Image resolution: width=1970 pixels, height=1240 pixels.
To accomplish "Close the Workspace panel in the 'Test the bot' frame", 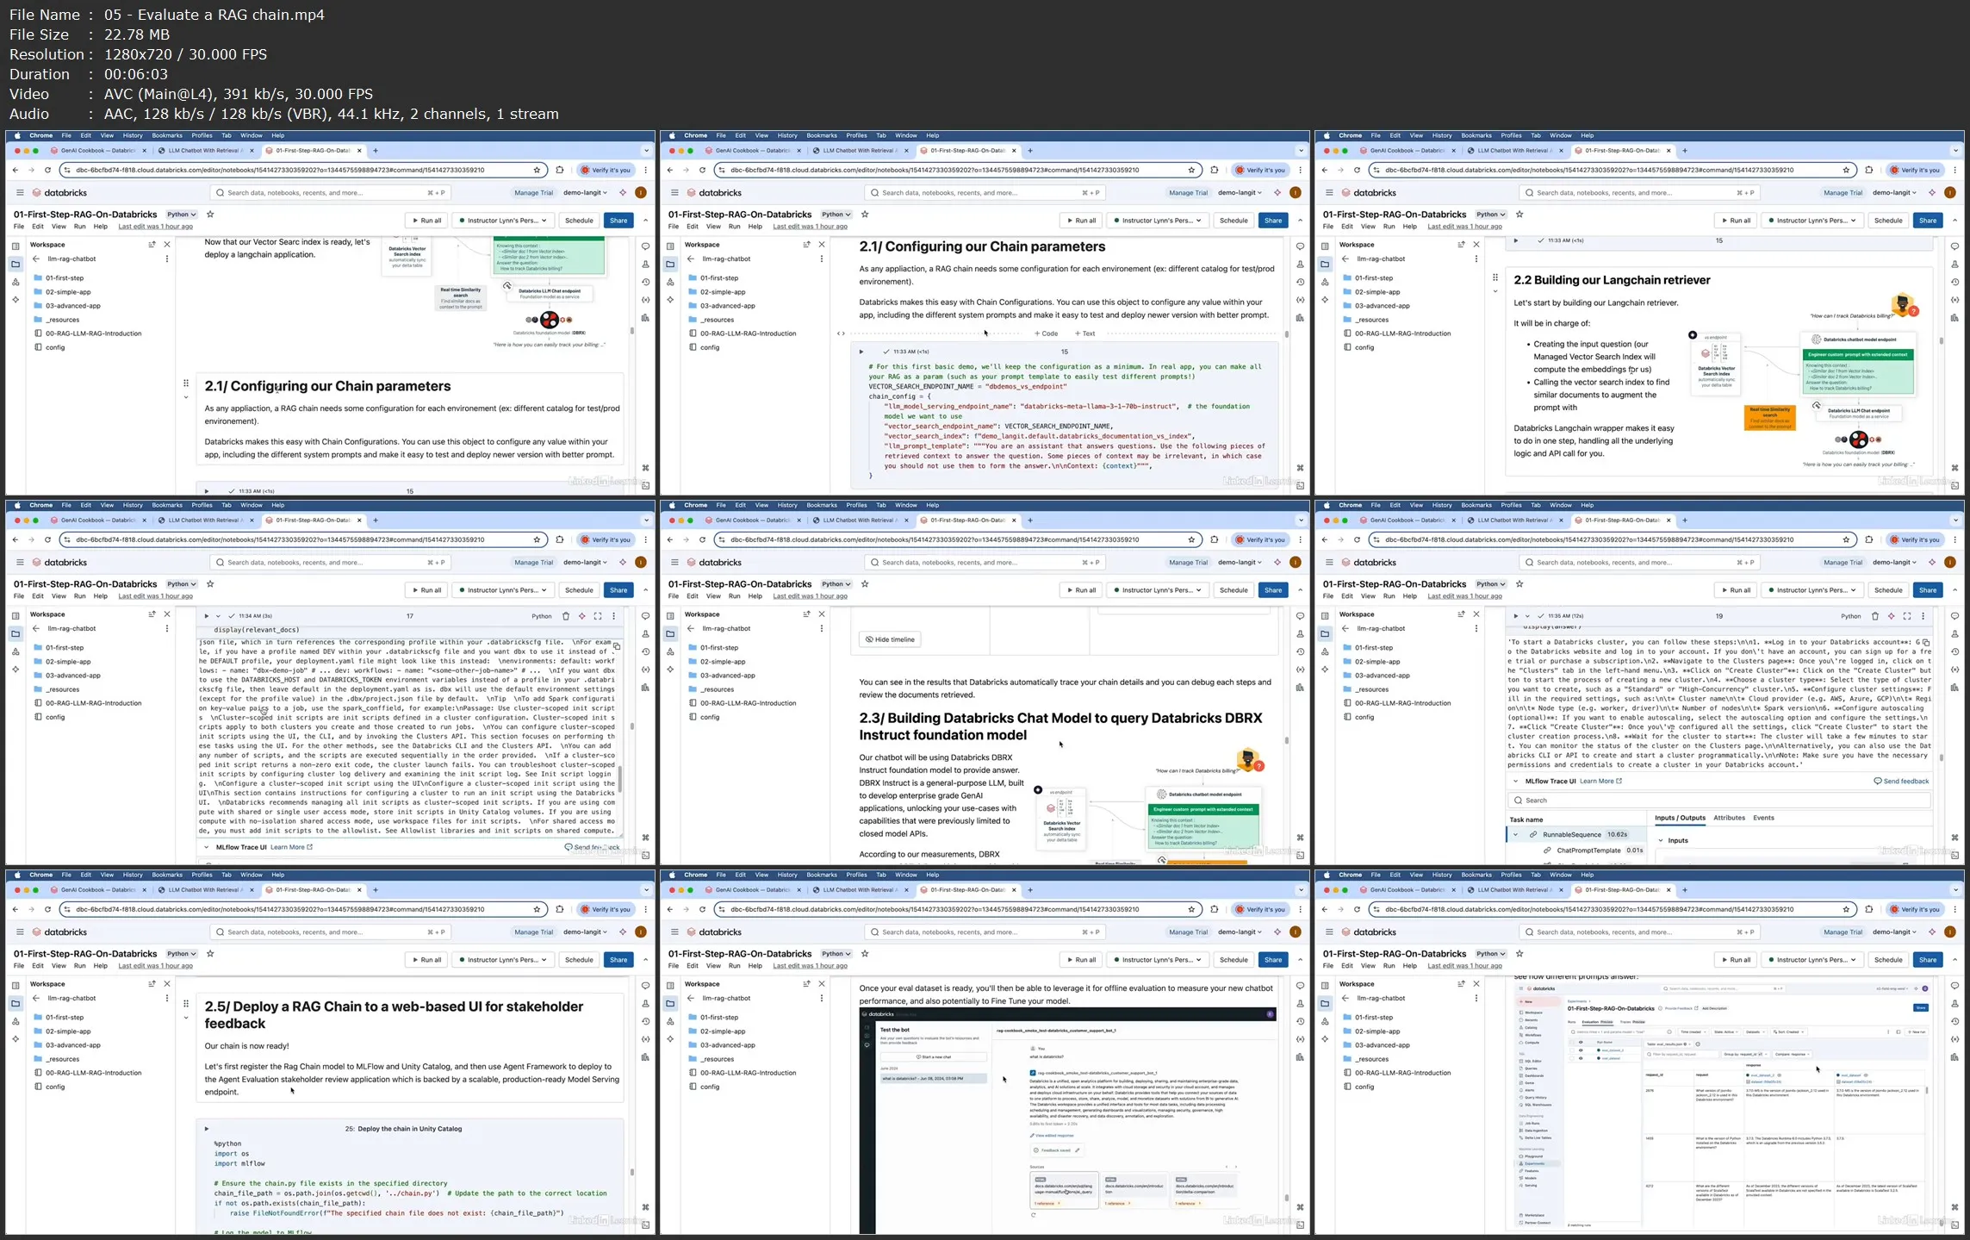I will (x=822, y=983).
